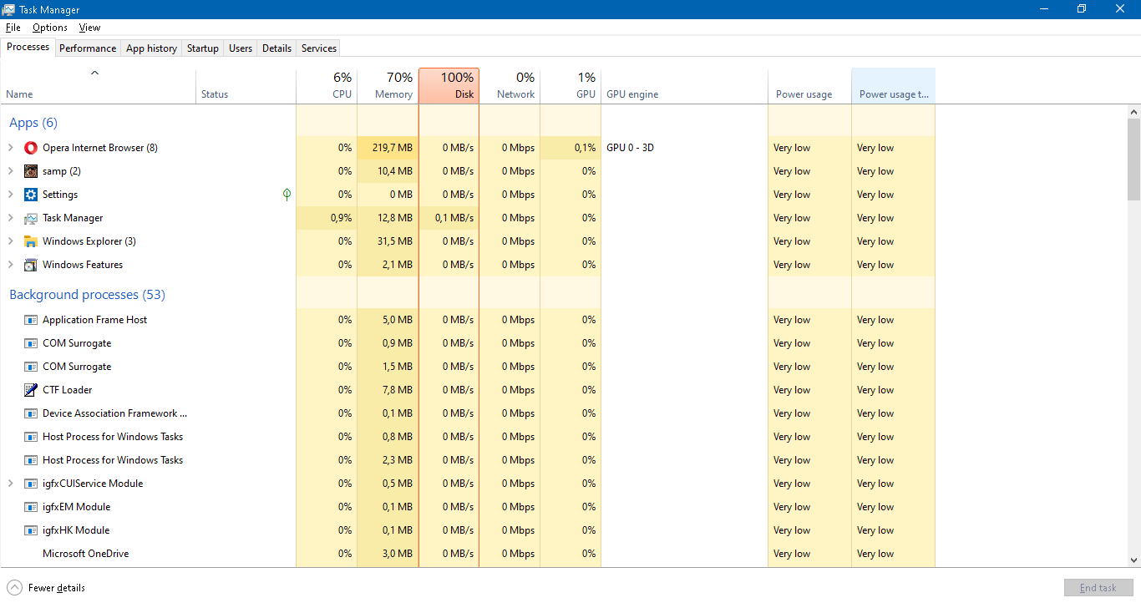Click the Fewer details link
The height and width of the screenshot is (608, 1141).
[x=57, y=588]
